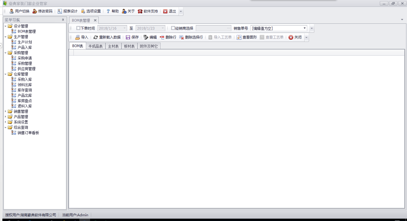Click 查看图形 view graphics icon
407x221 pixels.
(239, 37)
